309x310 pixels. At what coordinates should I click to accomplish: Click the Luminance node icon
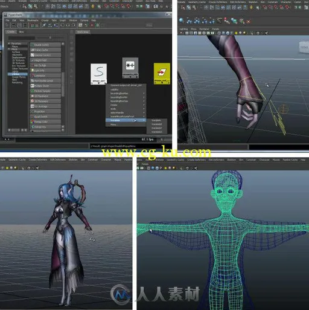(32, 76)
